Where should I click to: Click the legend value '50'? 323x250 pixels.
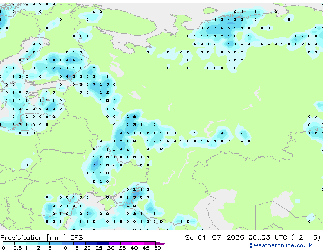click(157, 248)
